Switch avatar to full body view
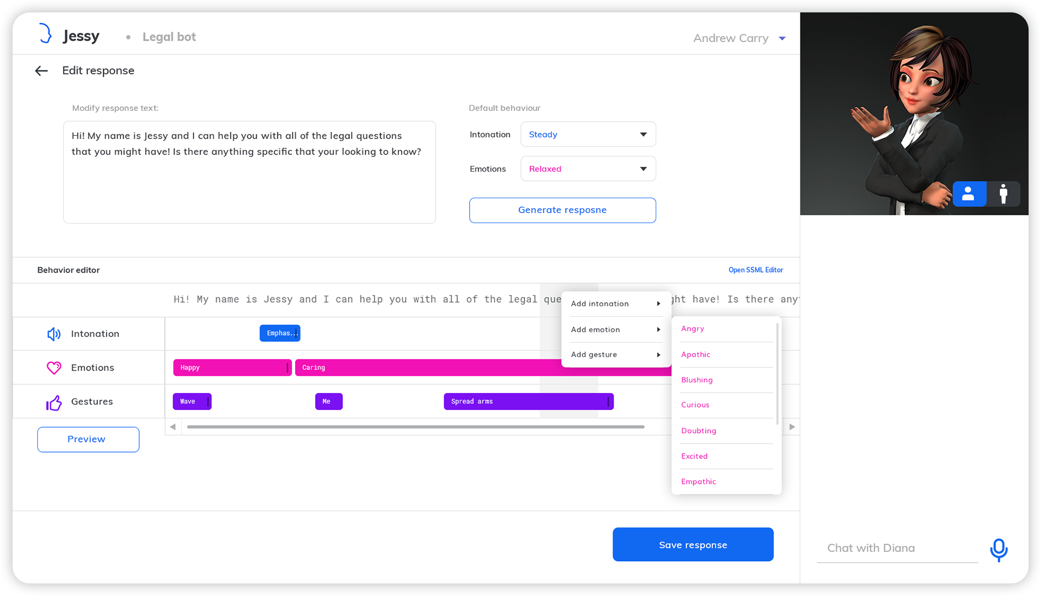The height and width of the screenshot is (596, 1041). tap(1003, 194)
